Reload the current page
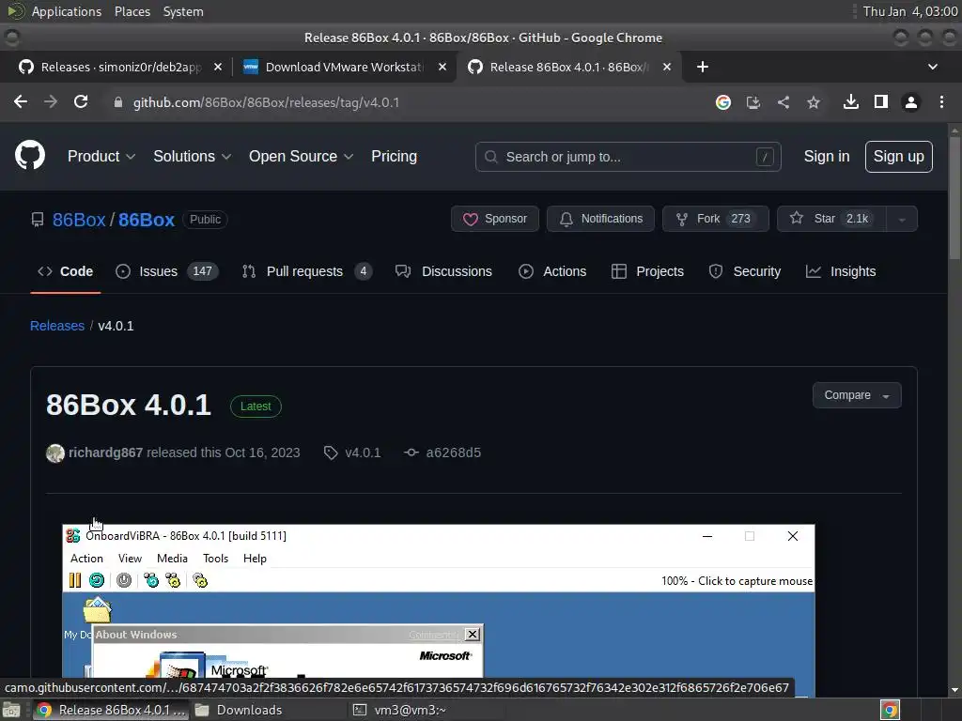The height and width of the screenshot is (721, 962). 81,101
